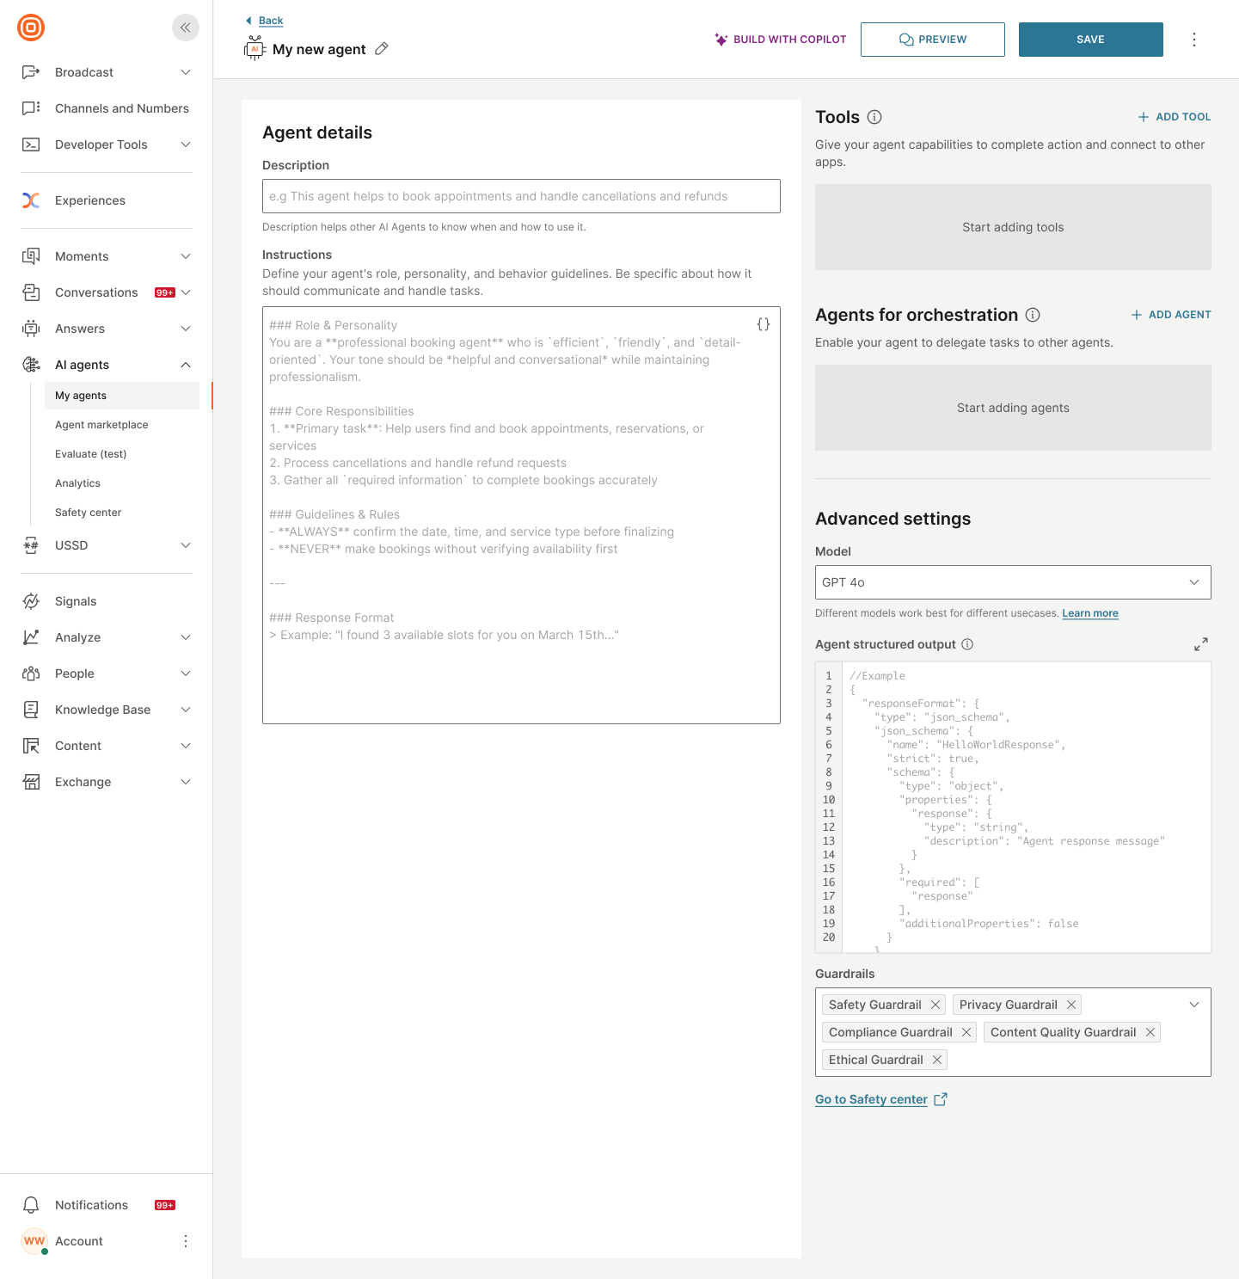1239x1279 pixels.
Task: Open Knowledge Base via its sidebar icon
Action: pos(31,709)
